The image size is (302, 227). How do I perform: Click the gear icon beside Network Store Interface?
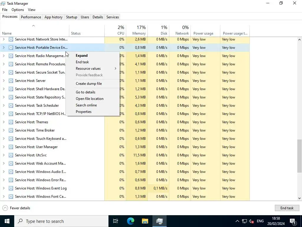point(11,39)
